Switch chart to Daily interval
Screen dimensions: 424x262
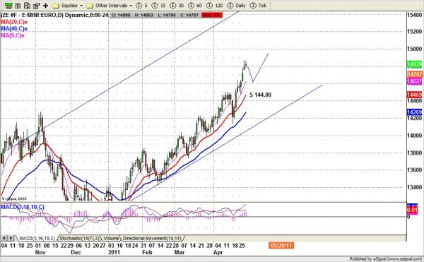(x=236, y=6)
